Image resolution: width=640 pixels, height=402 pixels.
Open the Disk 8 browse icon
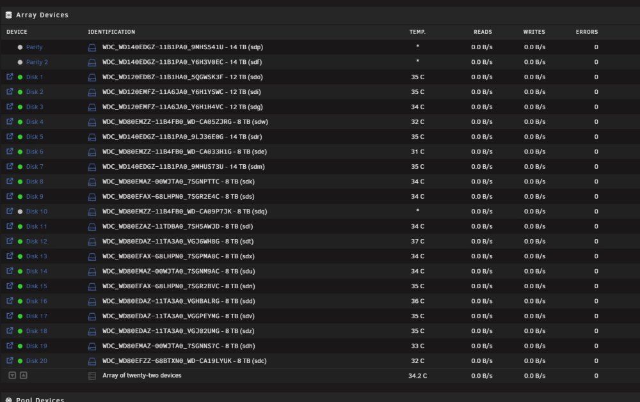[x=10, y=182]
